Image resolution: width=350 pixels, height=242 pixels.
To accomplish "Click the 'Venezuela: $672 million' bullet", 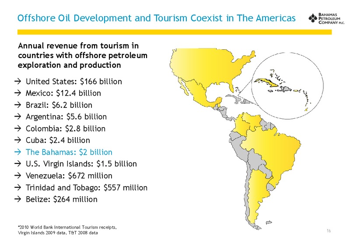I will tap(69, 176).
